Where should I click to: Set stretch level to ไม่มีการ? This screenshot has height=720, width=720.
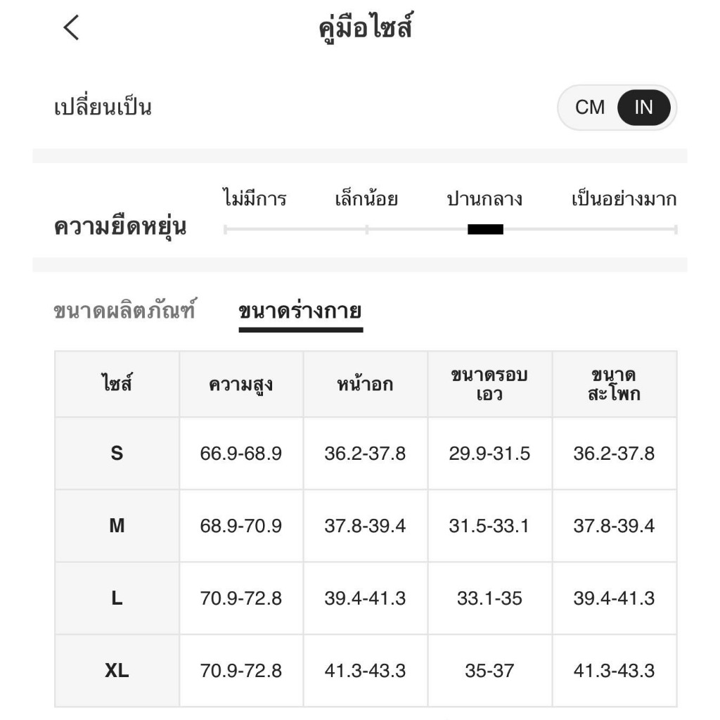click(255, 199)
